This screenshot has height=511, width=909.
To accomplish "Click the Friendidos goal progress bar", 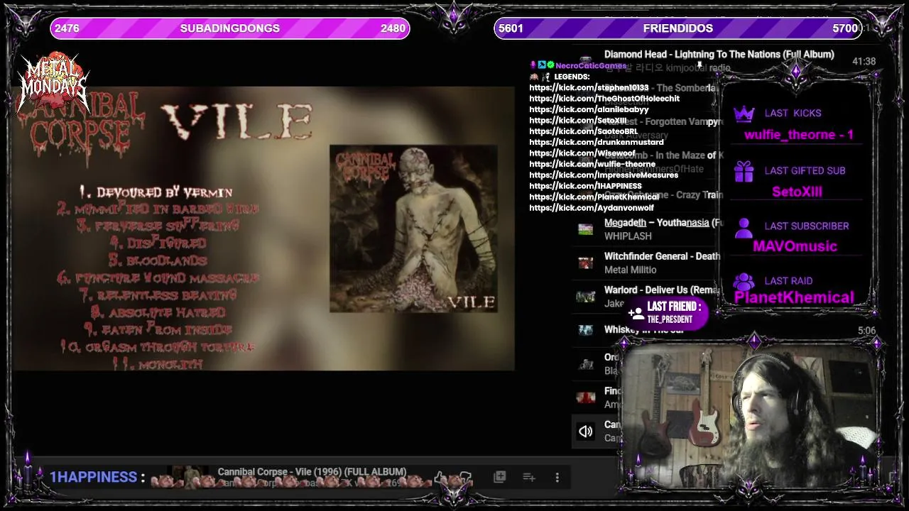I will (x=677, y=28).
